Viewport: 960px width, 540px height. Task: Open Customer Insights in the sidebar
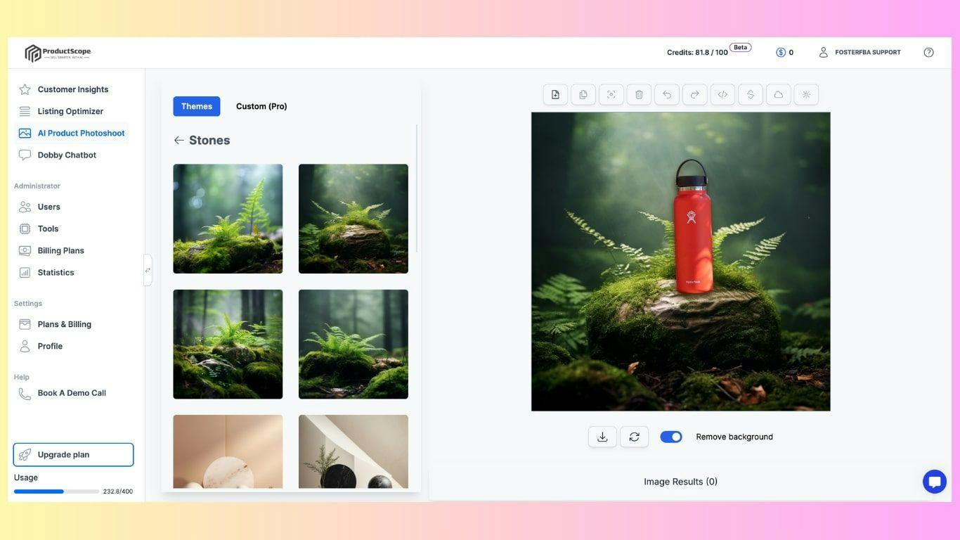click(72, 89)
